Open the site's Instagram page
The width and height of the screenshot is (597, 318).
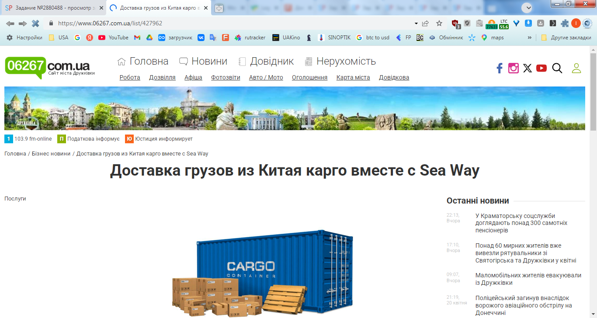pos(514,68)
